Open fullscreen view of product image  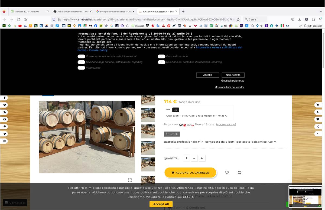tap(130, 180)
